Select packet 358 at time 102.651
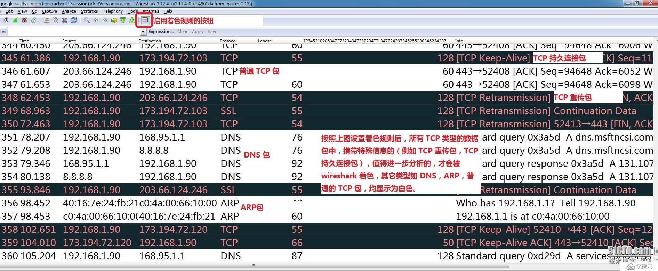The width and height of the screenshot is (658, 271). pos(327,229)
